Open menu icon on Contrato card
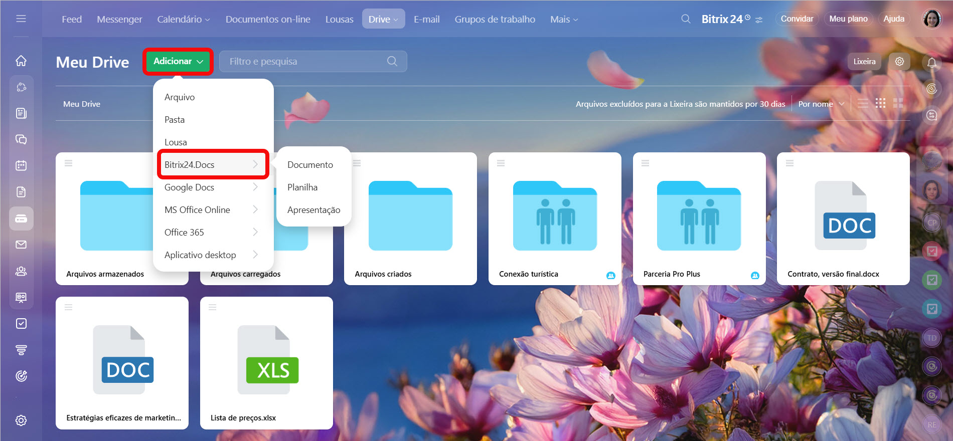Screen dimensions: 953x441 pyautogui.click(x=789, y=163)
